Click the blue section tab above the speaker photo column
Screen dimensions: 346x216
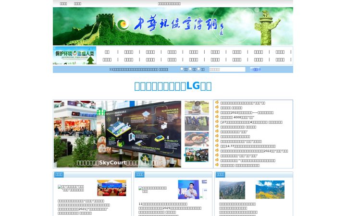[140, 174]
